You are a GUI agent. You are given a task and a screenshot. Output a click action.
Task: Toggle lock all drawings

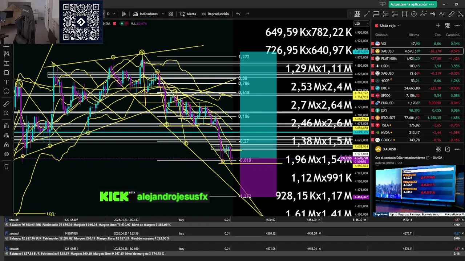tap(6, 145)
